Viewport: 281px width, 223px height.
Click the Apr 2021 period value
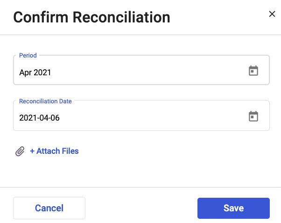tap(35, 72)
